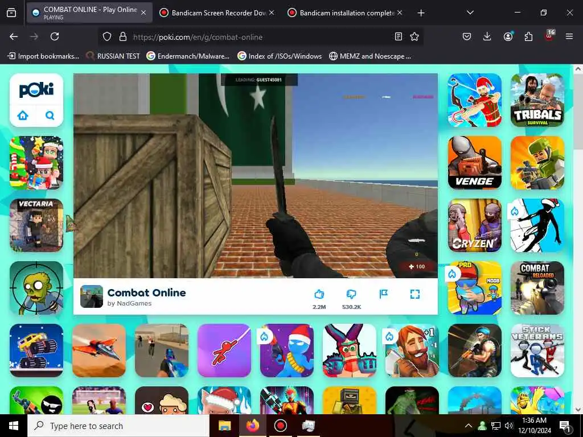
Task: Open the Combat Online game thumbnail icon
Action: [x=92, y=296]
